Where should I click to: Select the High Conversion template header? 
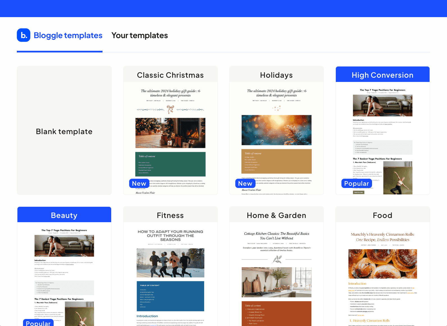point(383,74)
